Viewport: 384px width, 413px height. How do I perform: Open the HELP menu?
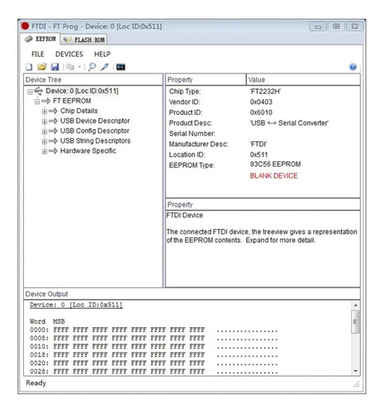(x=102, y=55)
